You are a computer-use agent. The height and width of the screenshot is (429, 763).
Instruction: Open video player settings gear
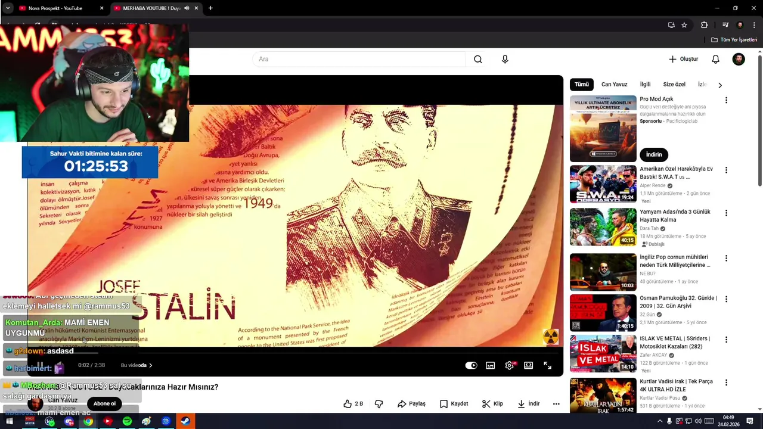click(510, 365)
